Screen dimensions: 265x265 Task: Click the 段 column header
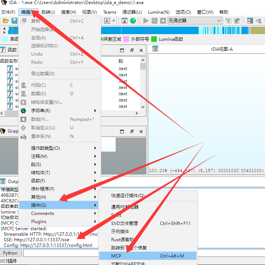[121, 61]
